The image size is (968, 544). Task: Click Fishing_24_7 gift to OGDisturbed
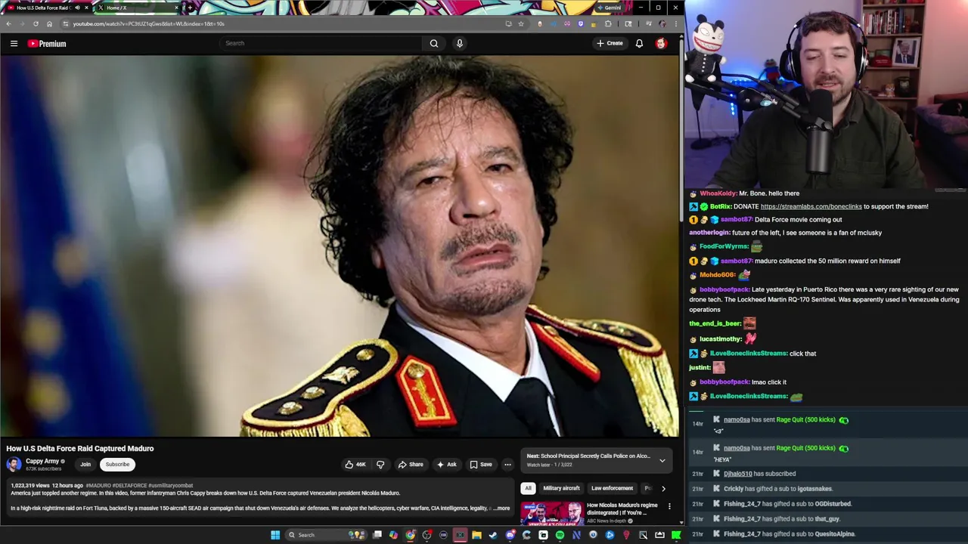pyautogui.click(x=787, y=504)
